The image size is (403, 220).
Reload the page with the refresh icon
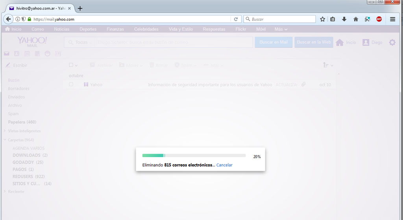(236, 19)
